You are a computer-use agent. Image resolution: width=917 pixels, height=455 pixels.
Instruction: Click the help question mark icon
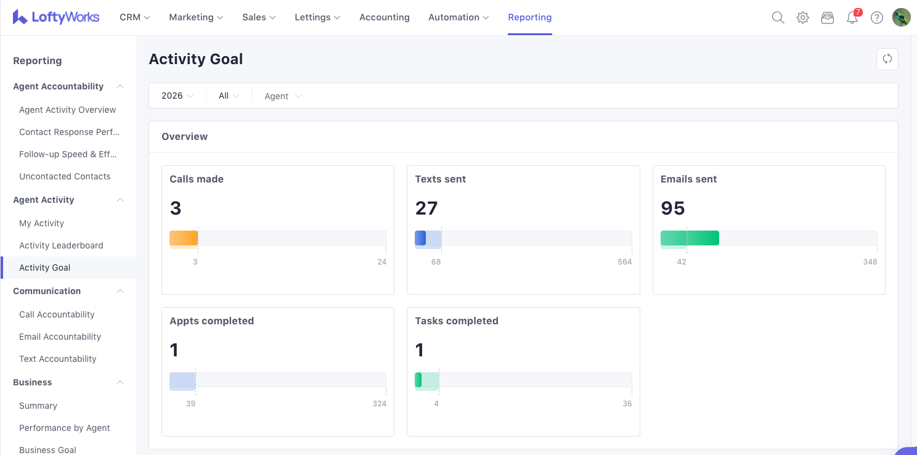click(876, 18)
